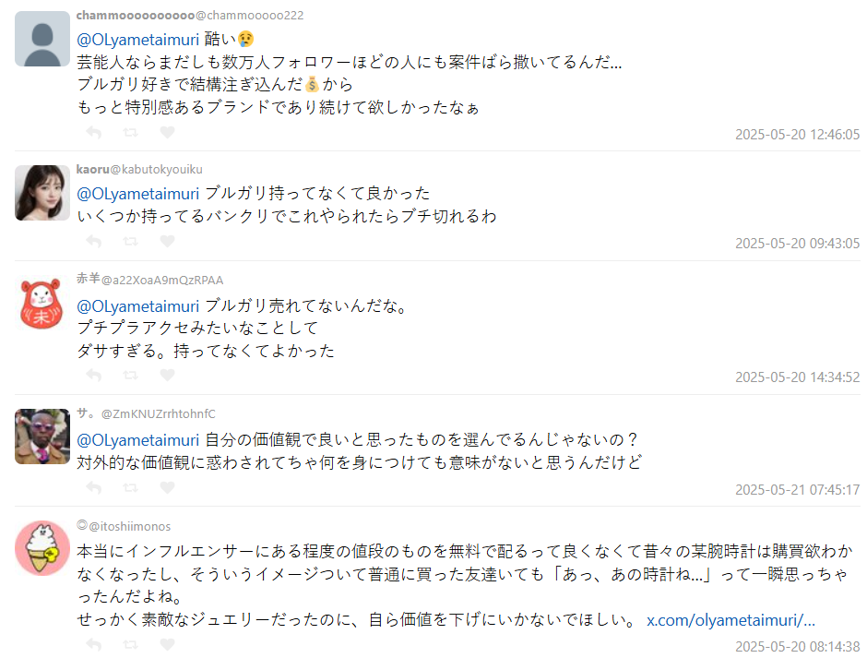Image resolution: width=867 pixels, height=658 pixels.
Task: Reply to chammooooooooooo's tweet
Action: pyautogui.click(x=93, y=132)
